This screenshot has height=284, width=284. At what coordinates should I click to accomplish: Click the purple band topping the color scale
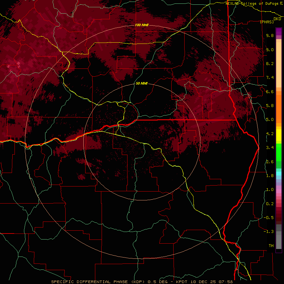coord(279,32)
